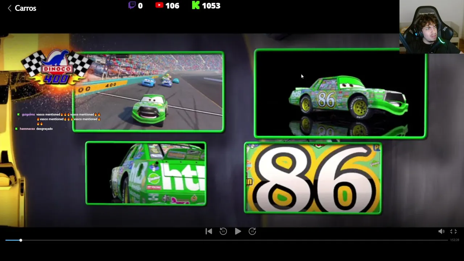Seek to the middle of the progress bar
The height and width of the screenshot is (261, 464).
pyautogui.click(x=227, y=240)
